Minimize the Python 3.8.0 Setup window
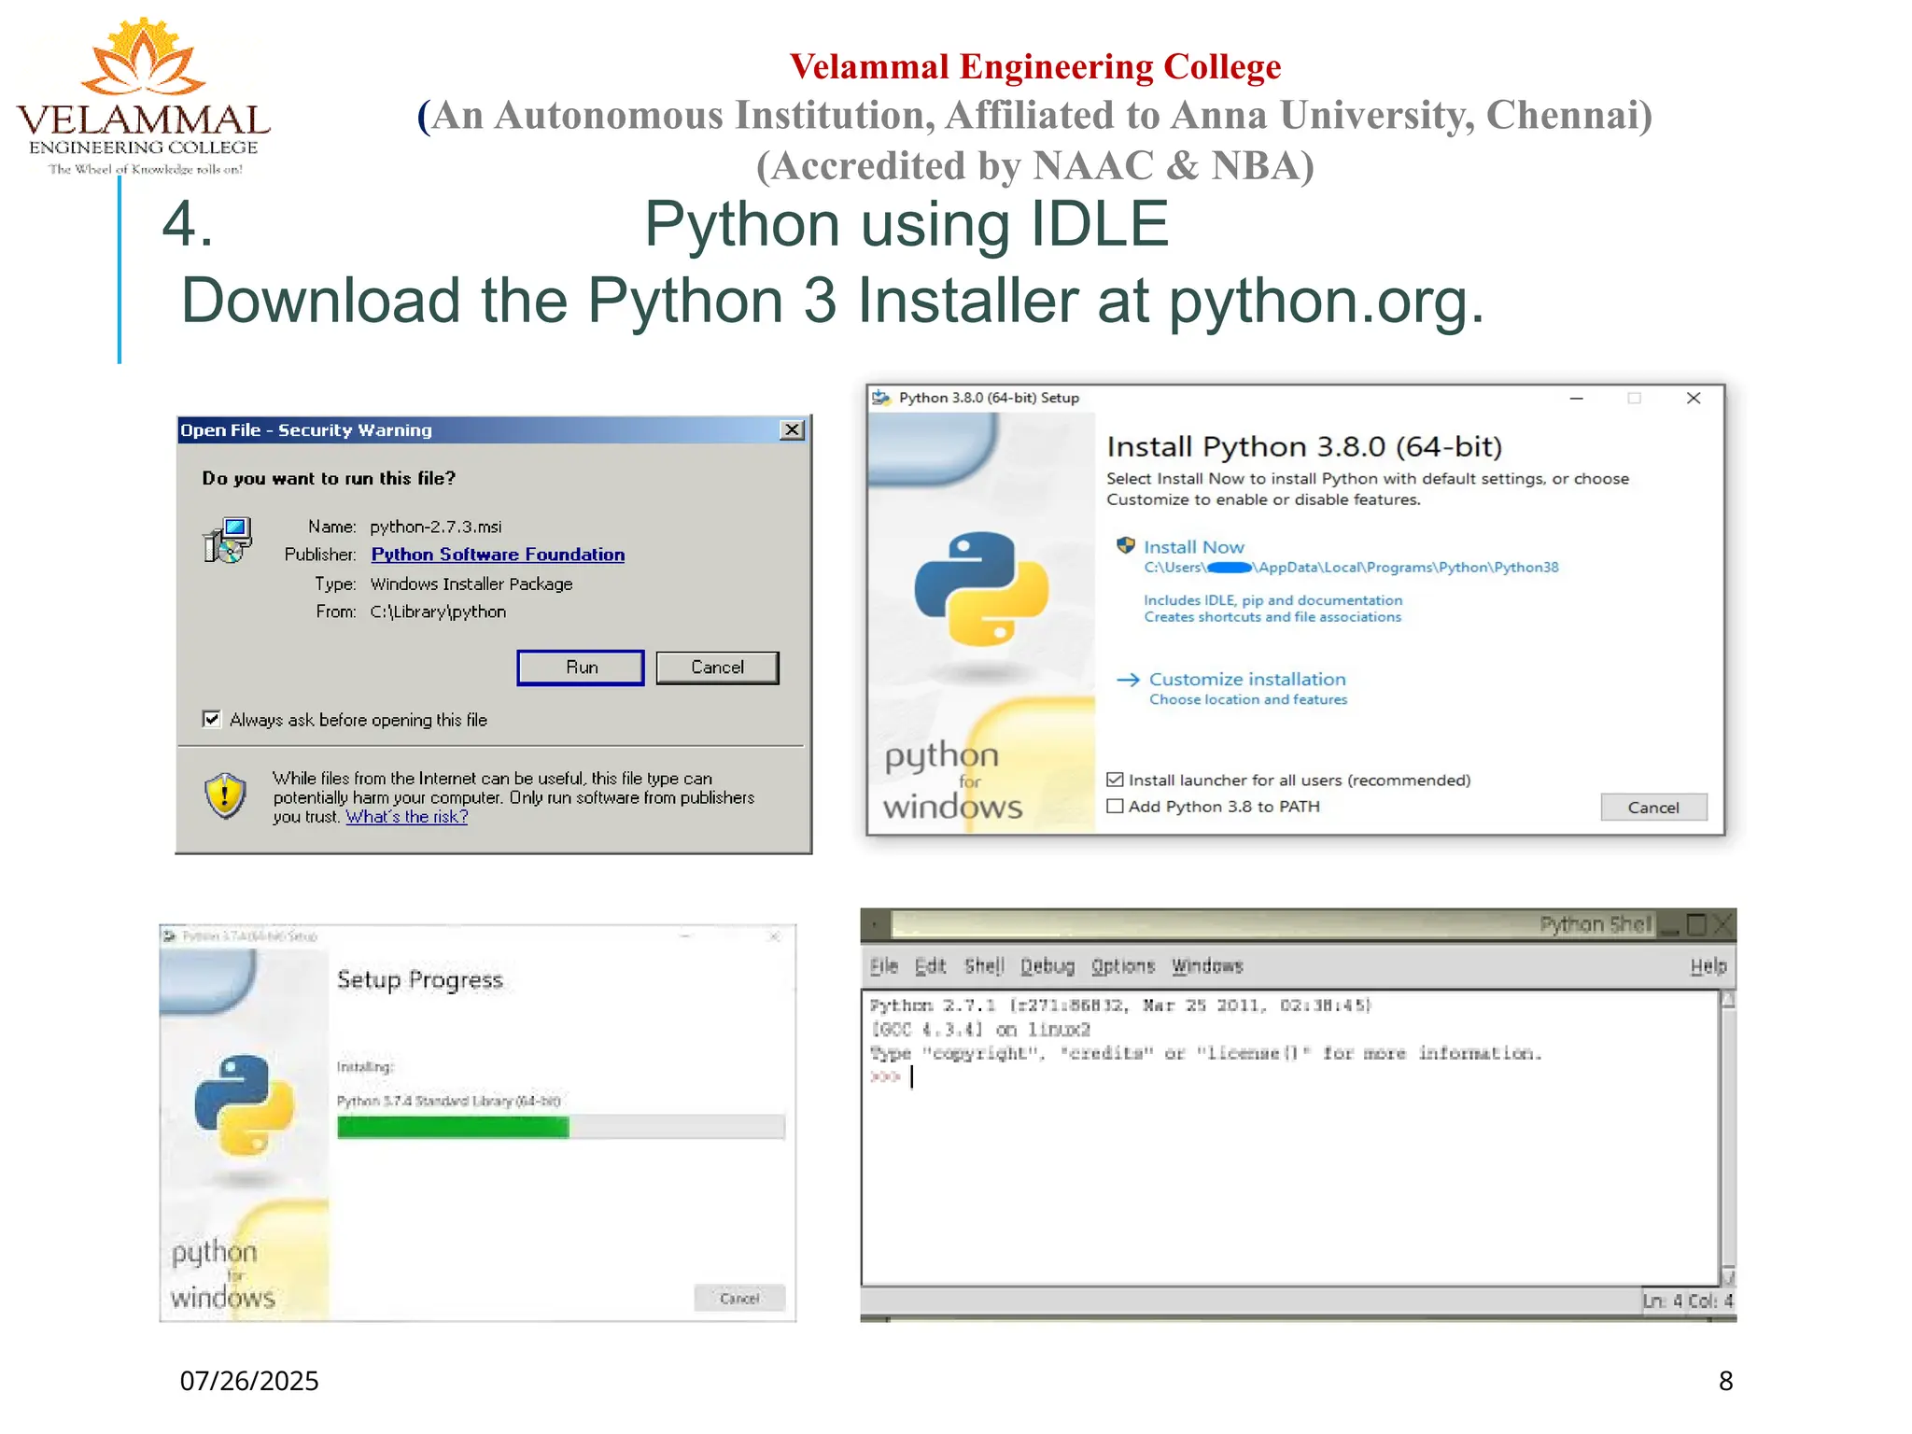1912x1434 pixels. [1577, 399]
